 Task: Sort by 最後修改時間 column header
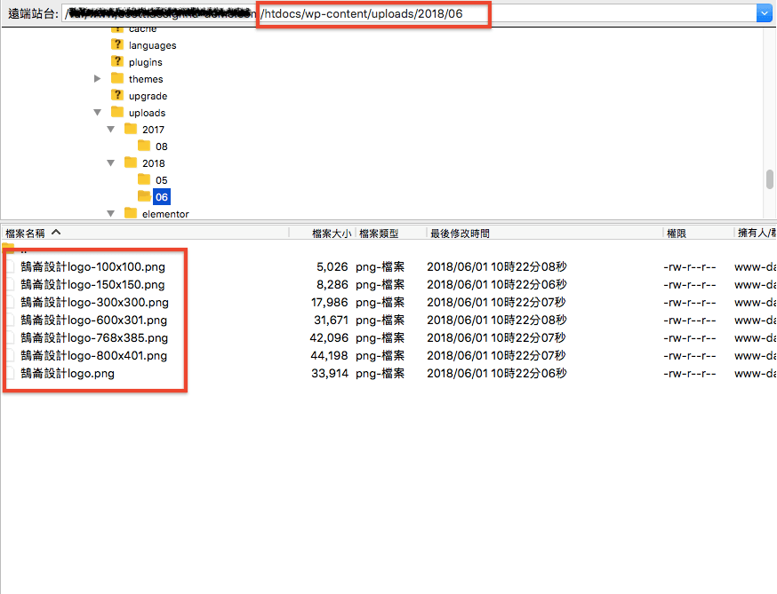[460, 234]
